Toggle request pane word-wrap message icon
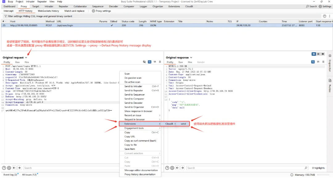This screenshot has height=180, width=333. pos(150,62)
